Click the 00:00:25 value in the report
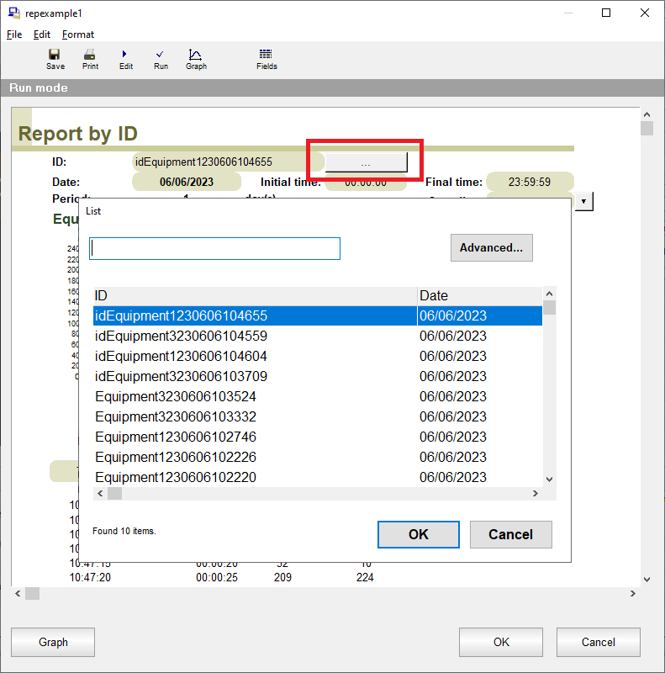Screen dimensions: 665x673 [x=217, y=577]
